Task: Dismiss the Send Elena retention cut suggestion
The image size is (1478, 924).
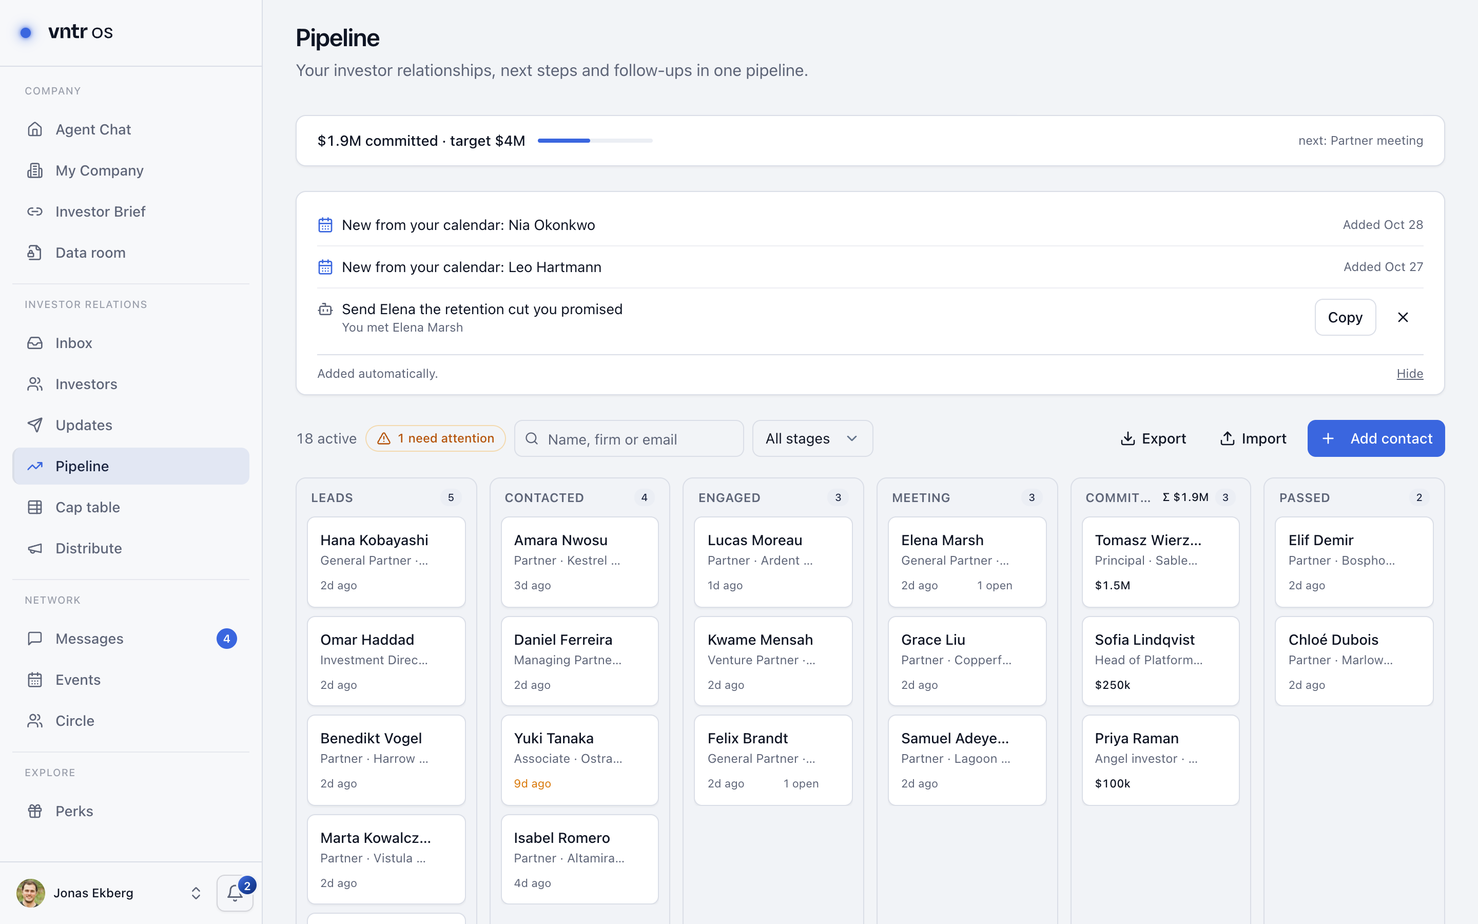Action: tap(1403, 317)
